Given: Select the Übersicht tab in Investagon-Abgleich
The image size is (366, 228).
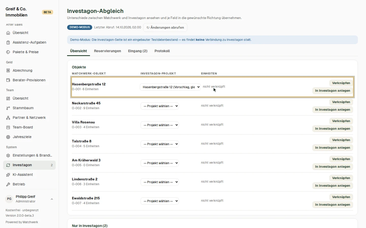Looking at the screenshot, I should [79, 51].
